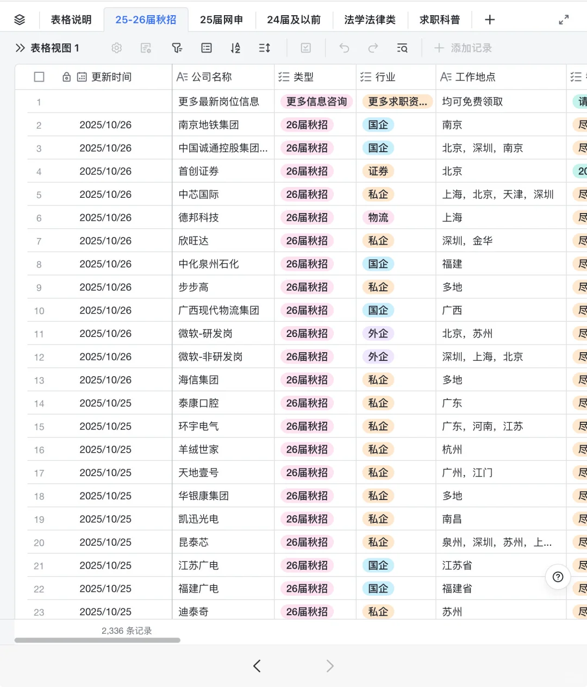Click the horizontal scrollbar at the bottom
This screenshot has height=687, width=587.
point(98,640)
